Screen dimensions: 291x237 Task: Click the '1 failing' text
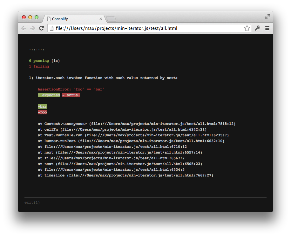click(x=39, y=66)
